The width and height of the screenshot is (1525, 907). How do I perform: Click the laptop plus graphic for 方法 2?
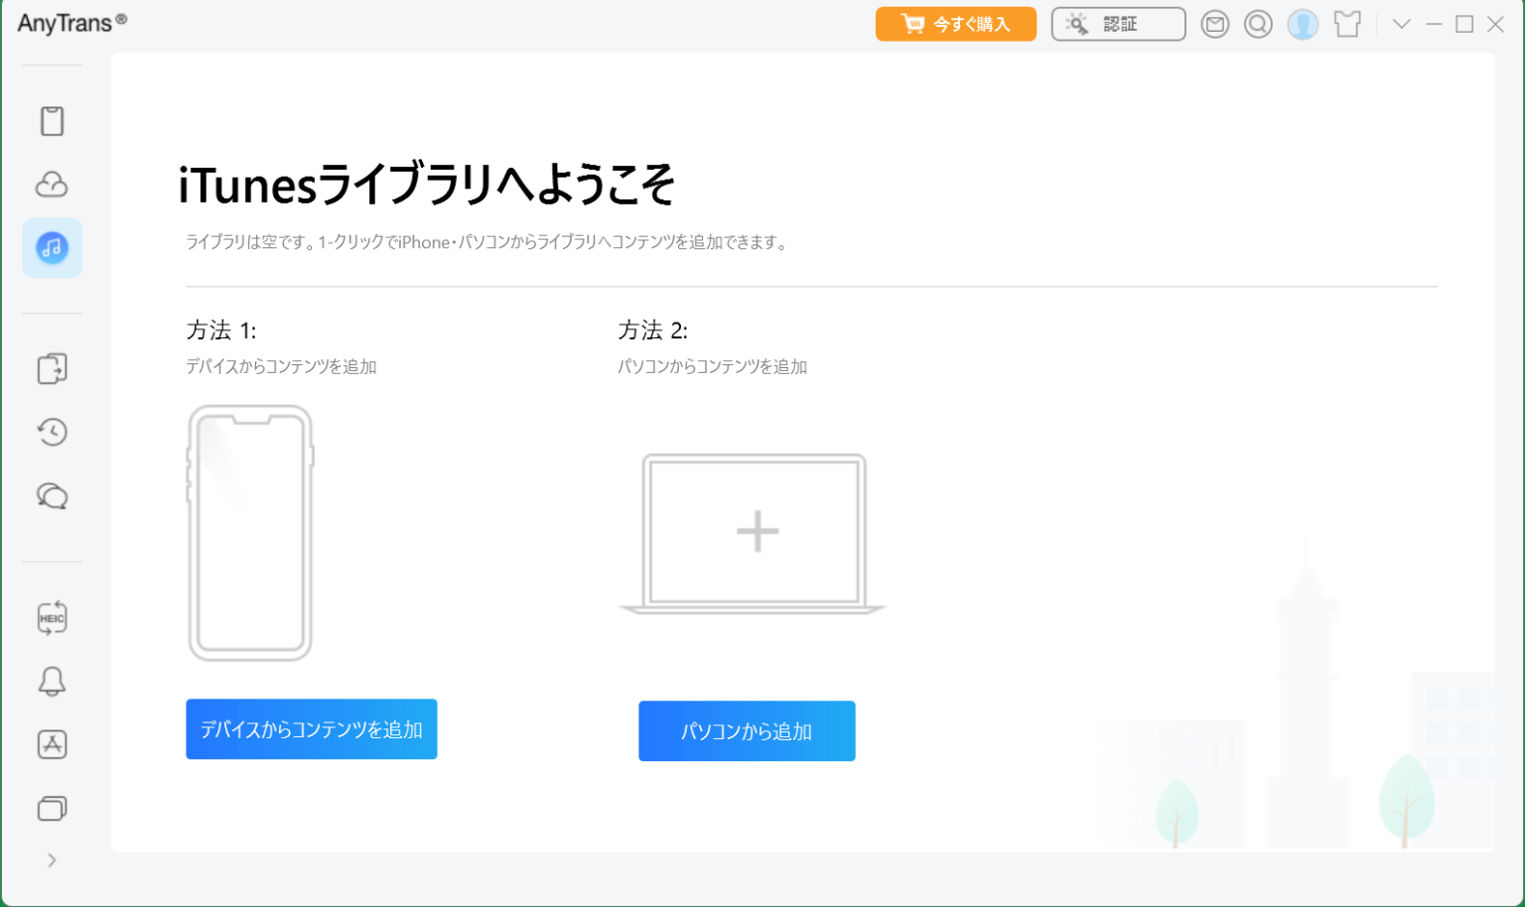[x=755, y=531]
